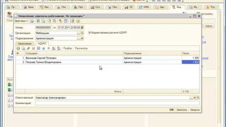This screenshot has width=226, height=127.
Task: Click the OK button
Action: [x=172, y=110]
